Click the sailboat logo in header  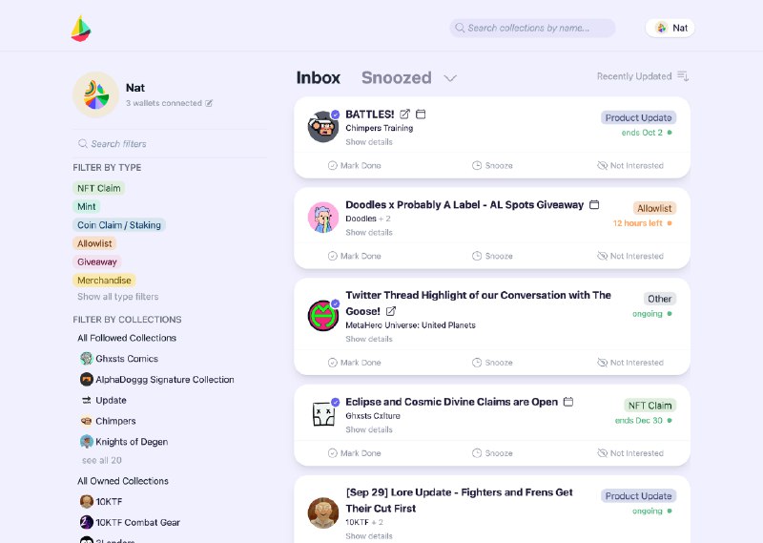pyautogui.click(x=81, y=29)
